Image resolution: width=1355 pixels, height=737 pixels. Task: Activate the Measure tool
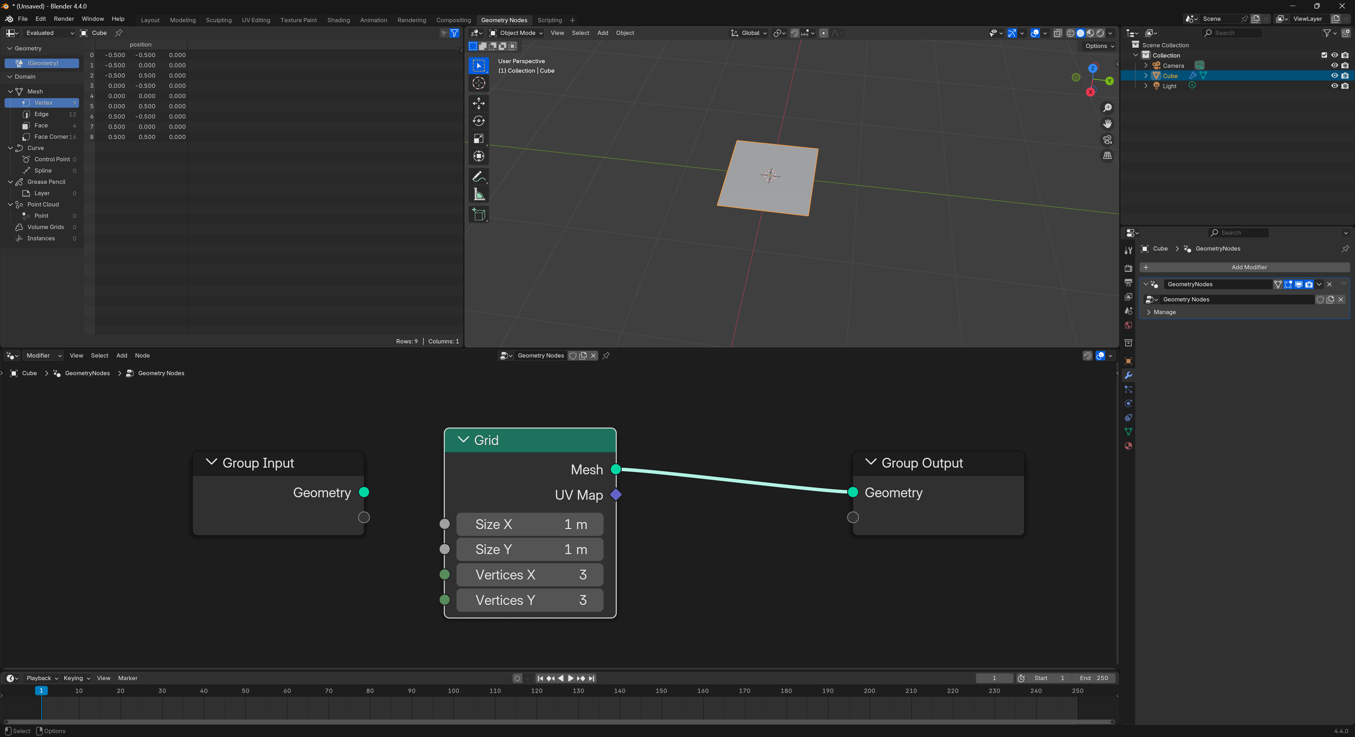click(479, 193)
